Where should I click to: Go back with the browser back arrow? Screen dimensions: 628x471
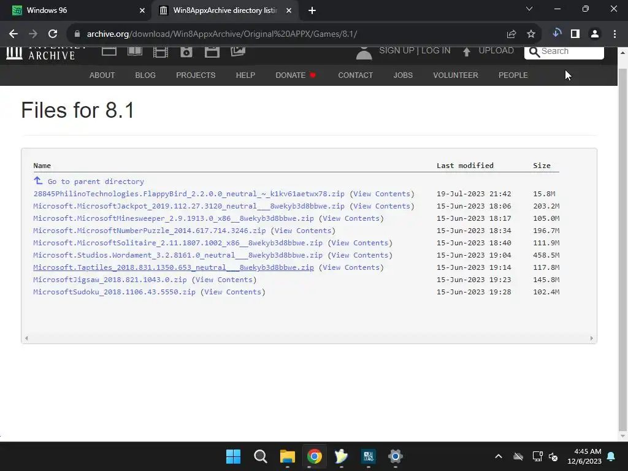pyautogui.click(x=13, y=34)
